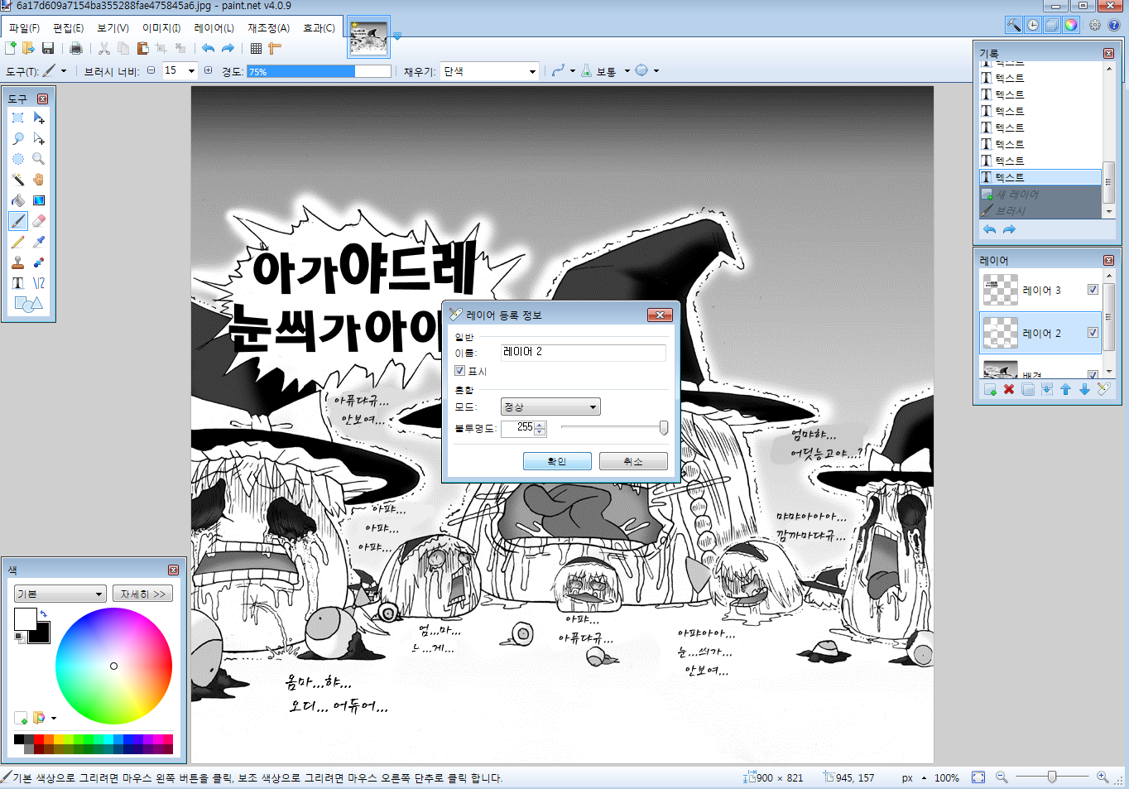Open the 이미지(I) menu
Viewport: 1129px width, 789px height.
click(x=161, y=28)
